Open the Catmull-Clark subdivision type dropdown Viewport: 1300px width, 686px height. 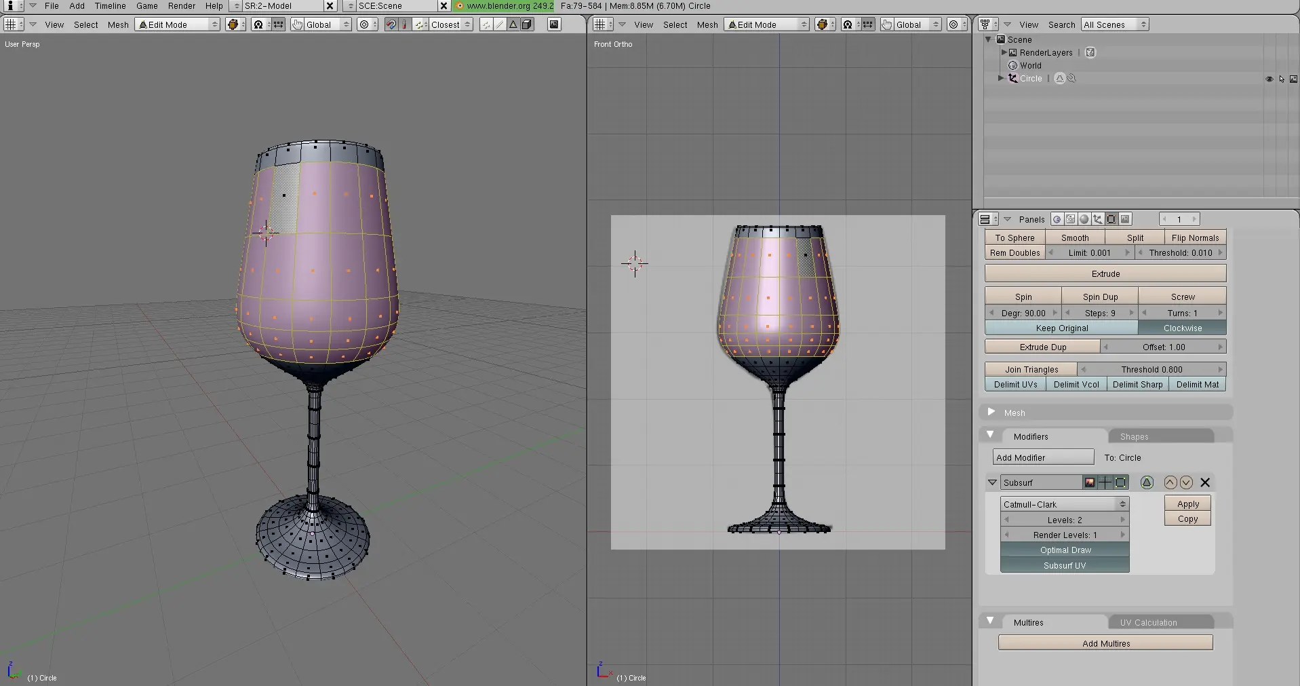coord(1064,504)
